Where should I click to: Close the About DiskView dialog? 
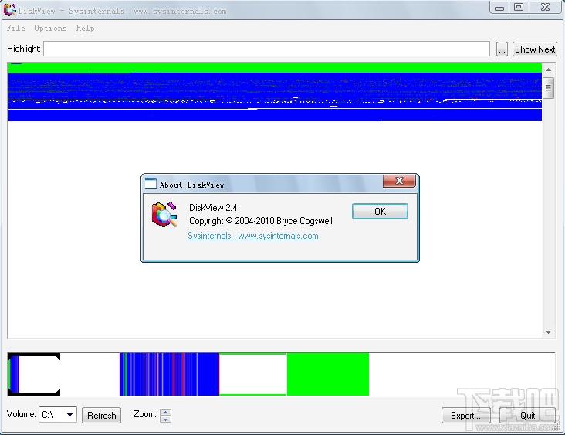pos(399,181)
